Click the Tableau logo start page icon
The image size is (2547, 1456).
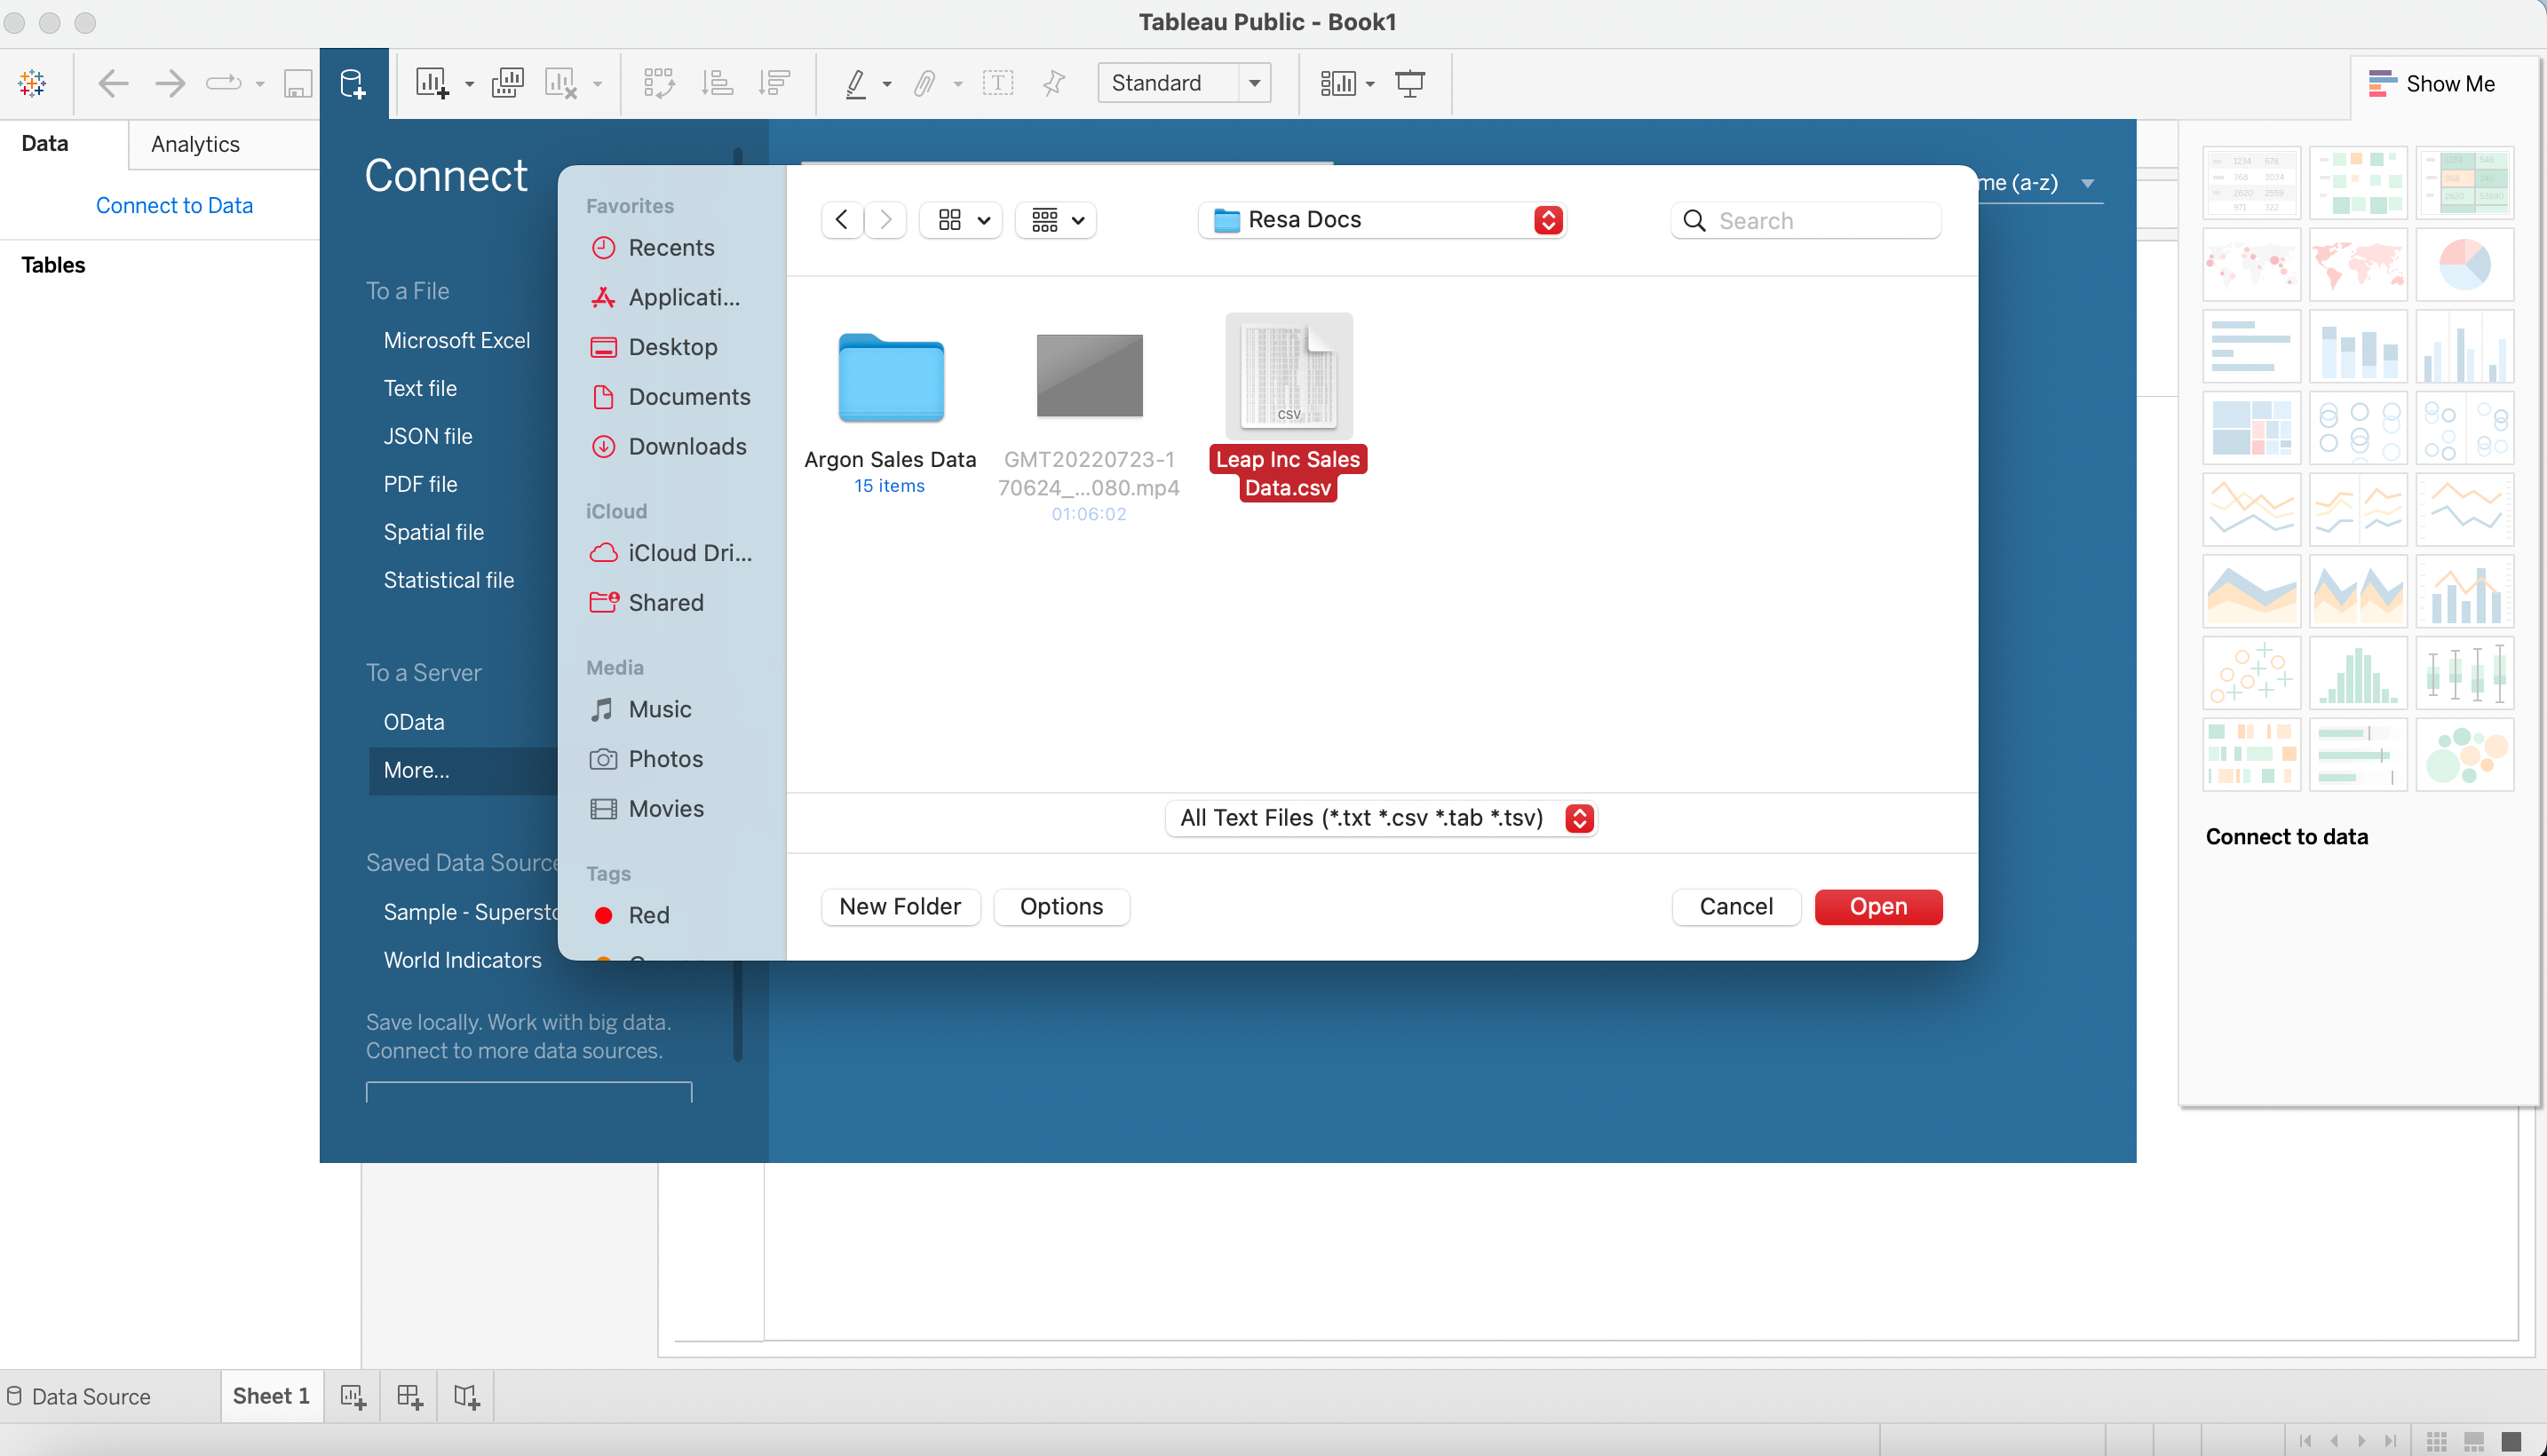pyautogui.click(x=32, y=83)
